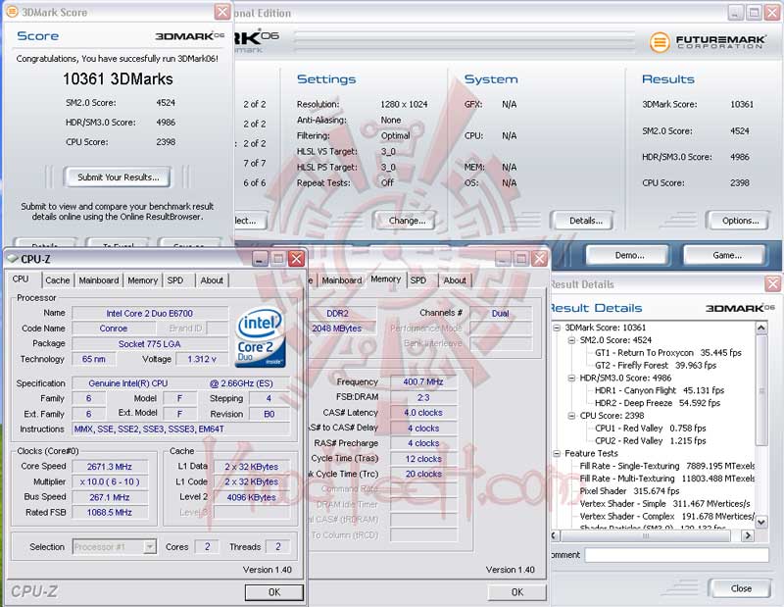Click the CPU-Z title bar app icon
The height and width of the screenshot is (607, 784).
[x=13, y=259]
